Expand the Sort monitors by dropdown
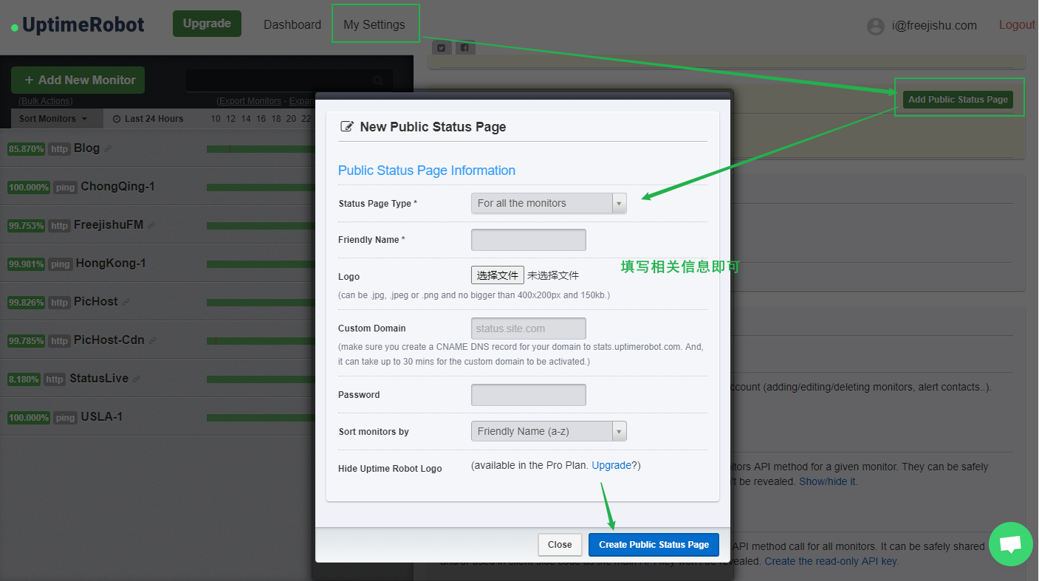Screen dimensions: 1039x581 [548, 431]
